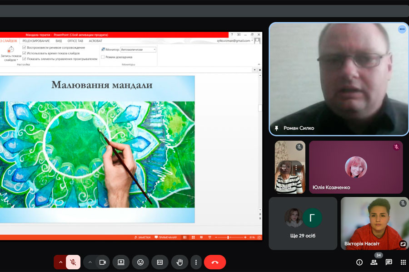Click the mandala painting image on slide
The width and height of the screenshot is (409, 272).
(x=97, y=154)
